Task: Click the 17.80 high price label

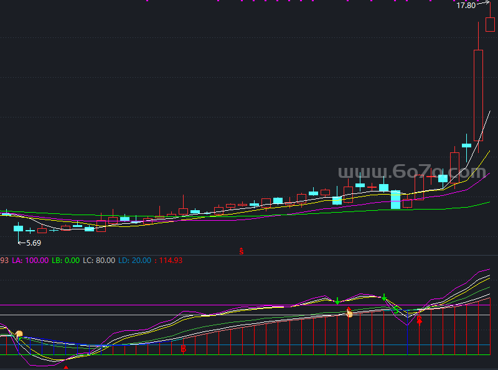Action: [x=466, y=6]
